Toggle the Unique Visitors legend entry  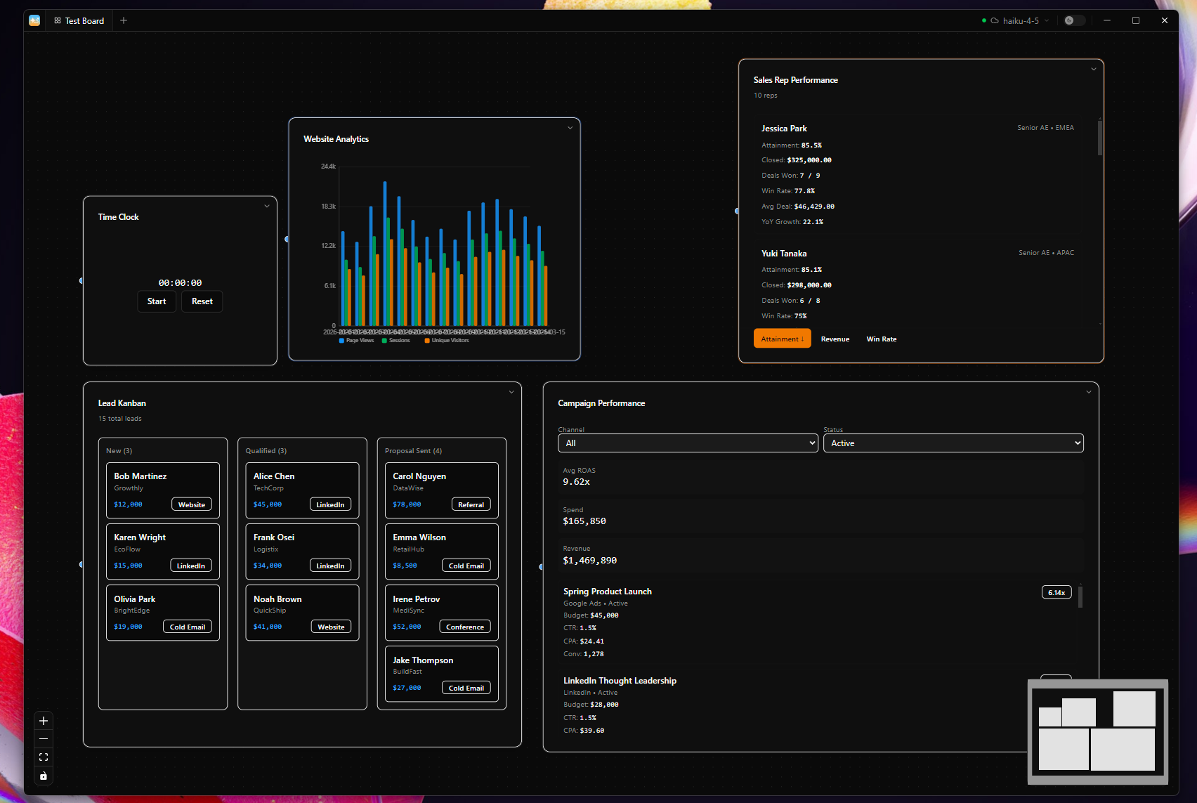447,340
